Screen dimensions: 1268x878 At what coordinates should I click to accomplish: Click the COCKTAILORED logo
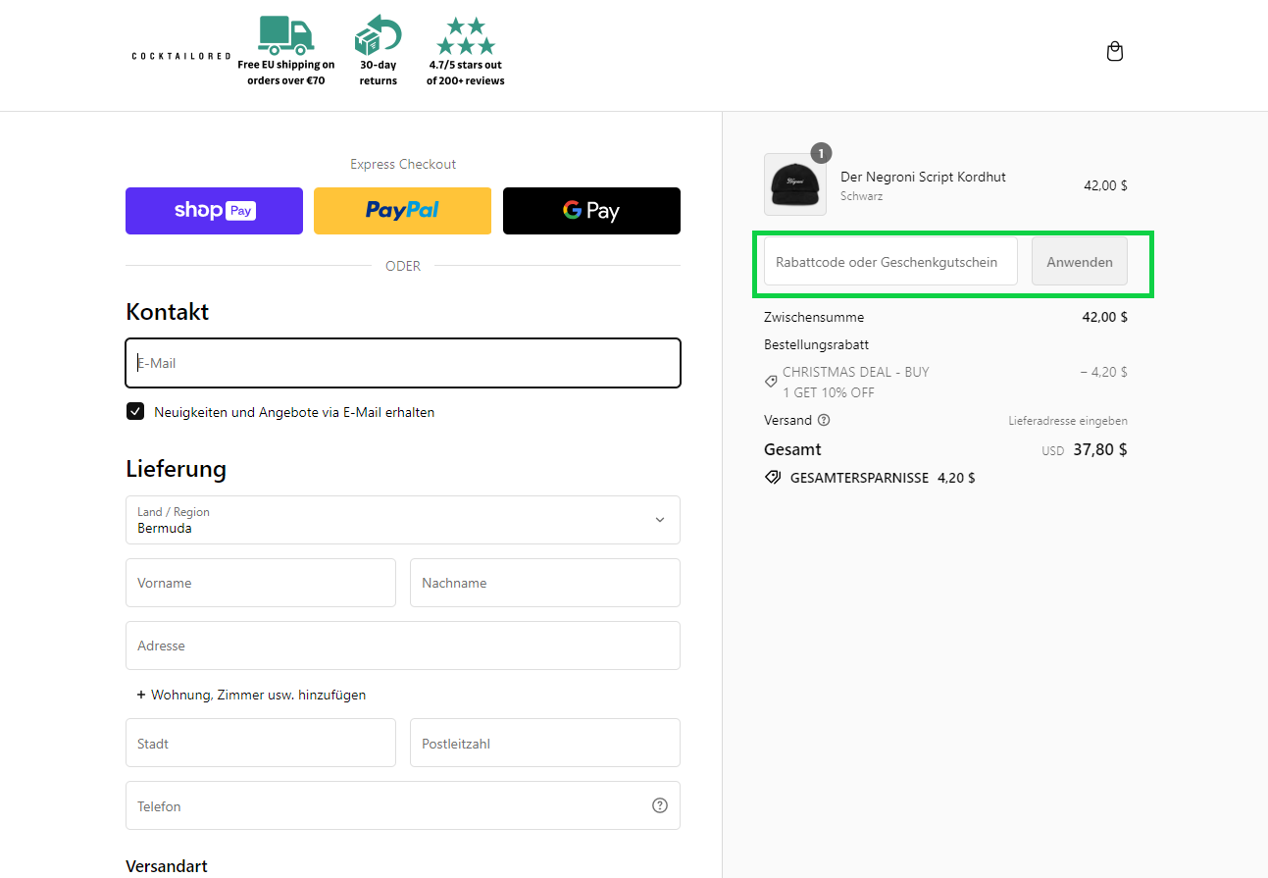coord(181,56)
